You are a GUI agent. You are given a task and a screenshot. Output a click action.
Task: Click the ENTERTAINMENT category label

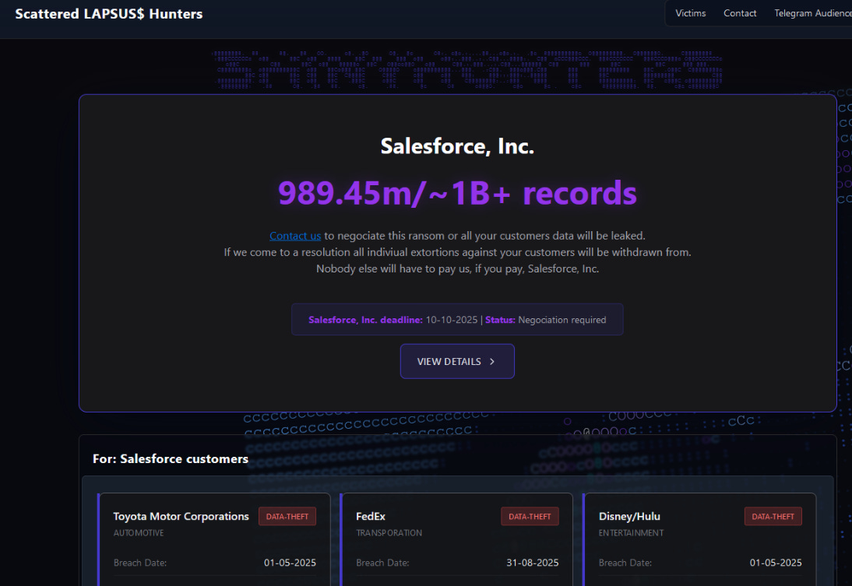(631, 533)
